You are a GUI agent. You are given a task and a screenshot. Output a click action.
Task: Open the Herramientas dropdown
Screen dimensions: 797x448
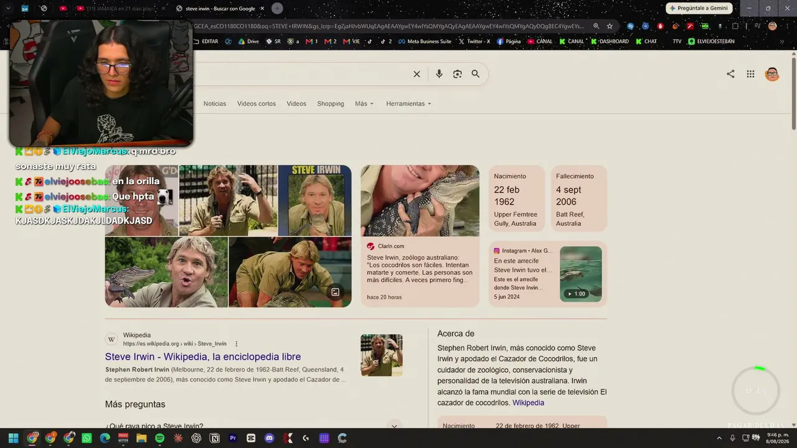coord(408,104)
